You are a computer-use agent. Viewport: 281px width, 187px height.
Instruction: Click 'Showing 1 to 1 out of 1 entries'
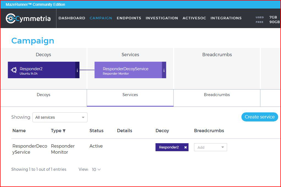coord(39,169)
